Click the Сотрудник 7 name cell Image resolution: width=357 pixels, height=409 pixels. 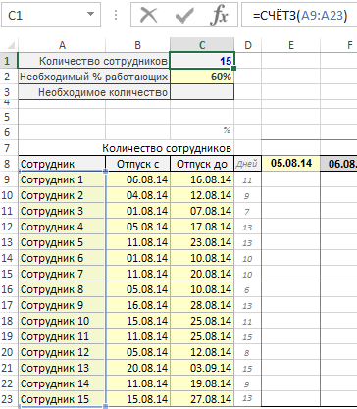pos(62,274)
